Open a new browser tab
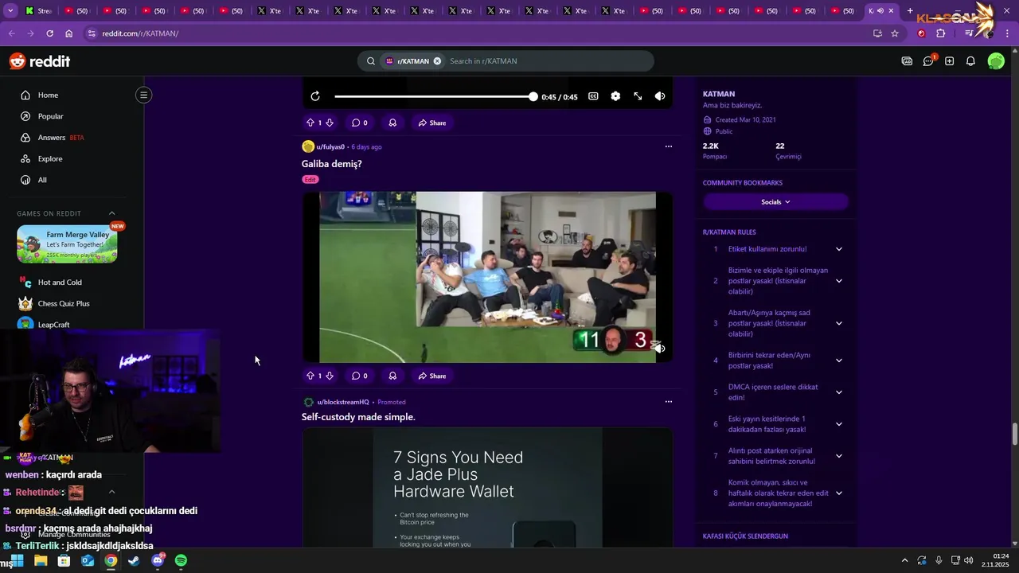The width and height of the screenshot is (1019, 573). click(x=910, y=11)
